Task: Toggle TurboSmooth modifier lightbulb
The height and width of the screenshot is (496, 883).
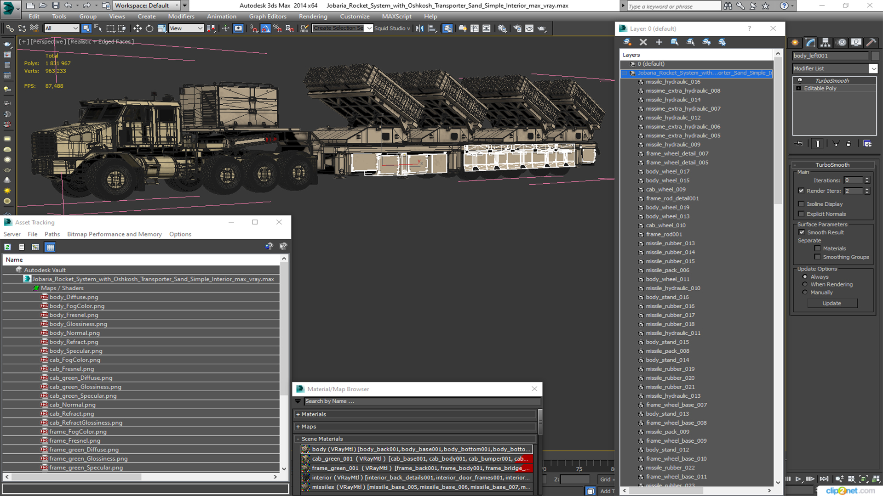Action: coord(800,80)
